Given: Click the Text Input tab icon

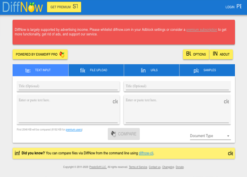Looking at the screenshot, I should coord(28,70).
